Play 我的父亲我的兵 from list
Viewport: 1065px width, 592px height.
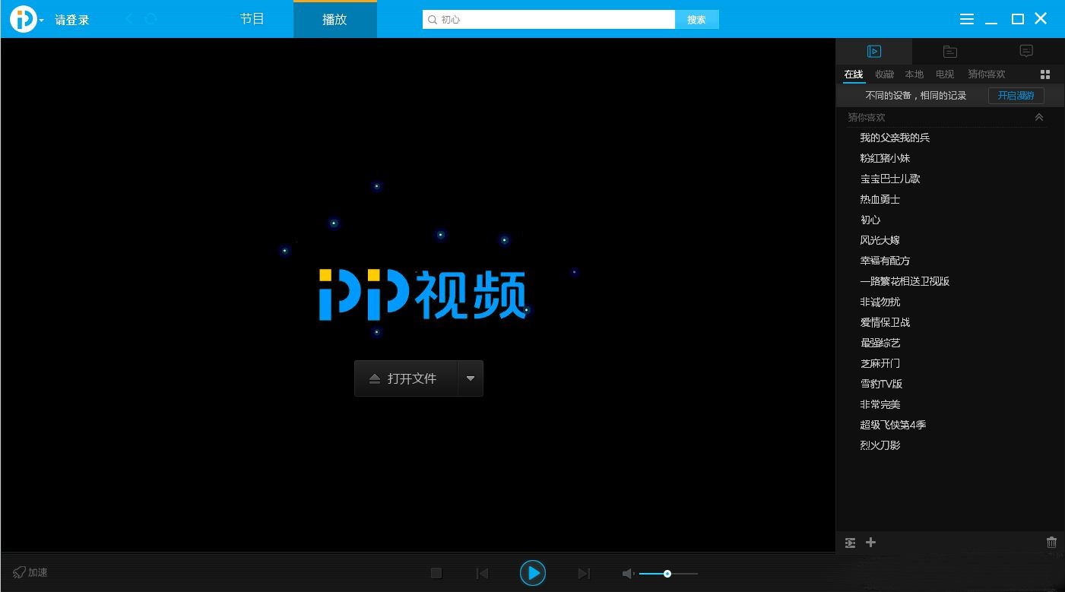(895, 138)
